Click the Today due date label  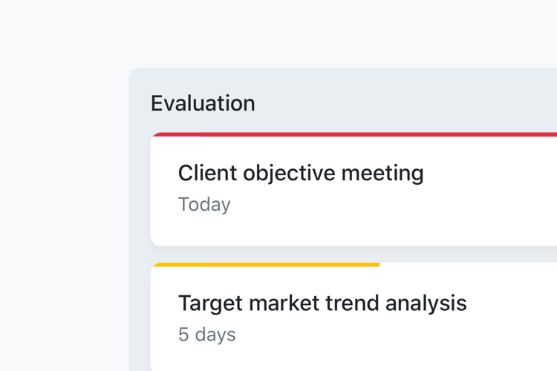(204, 205)
